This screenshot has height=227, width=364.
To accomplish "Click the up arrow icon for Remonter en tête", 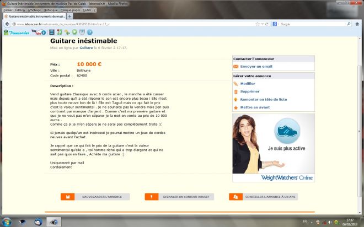I will click(235, 99).
